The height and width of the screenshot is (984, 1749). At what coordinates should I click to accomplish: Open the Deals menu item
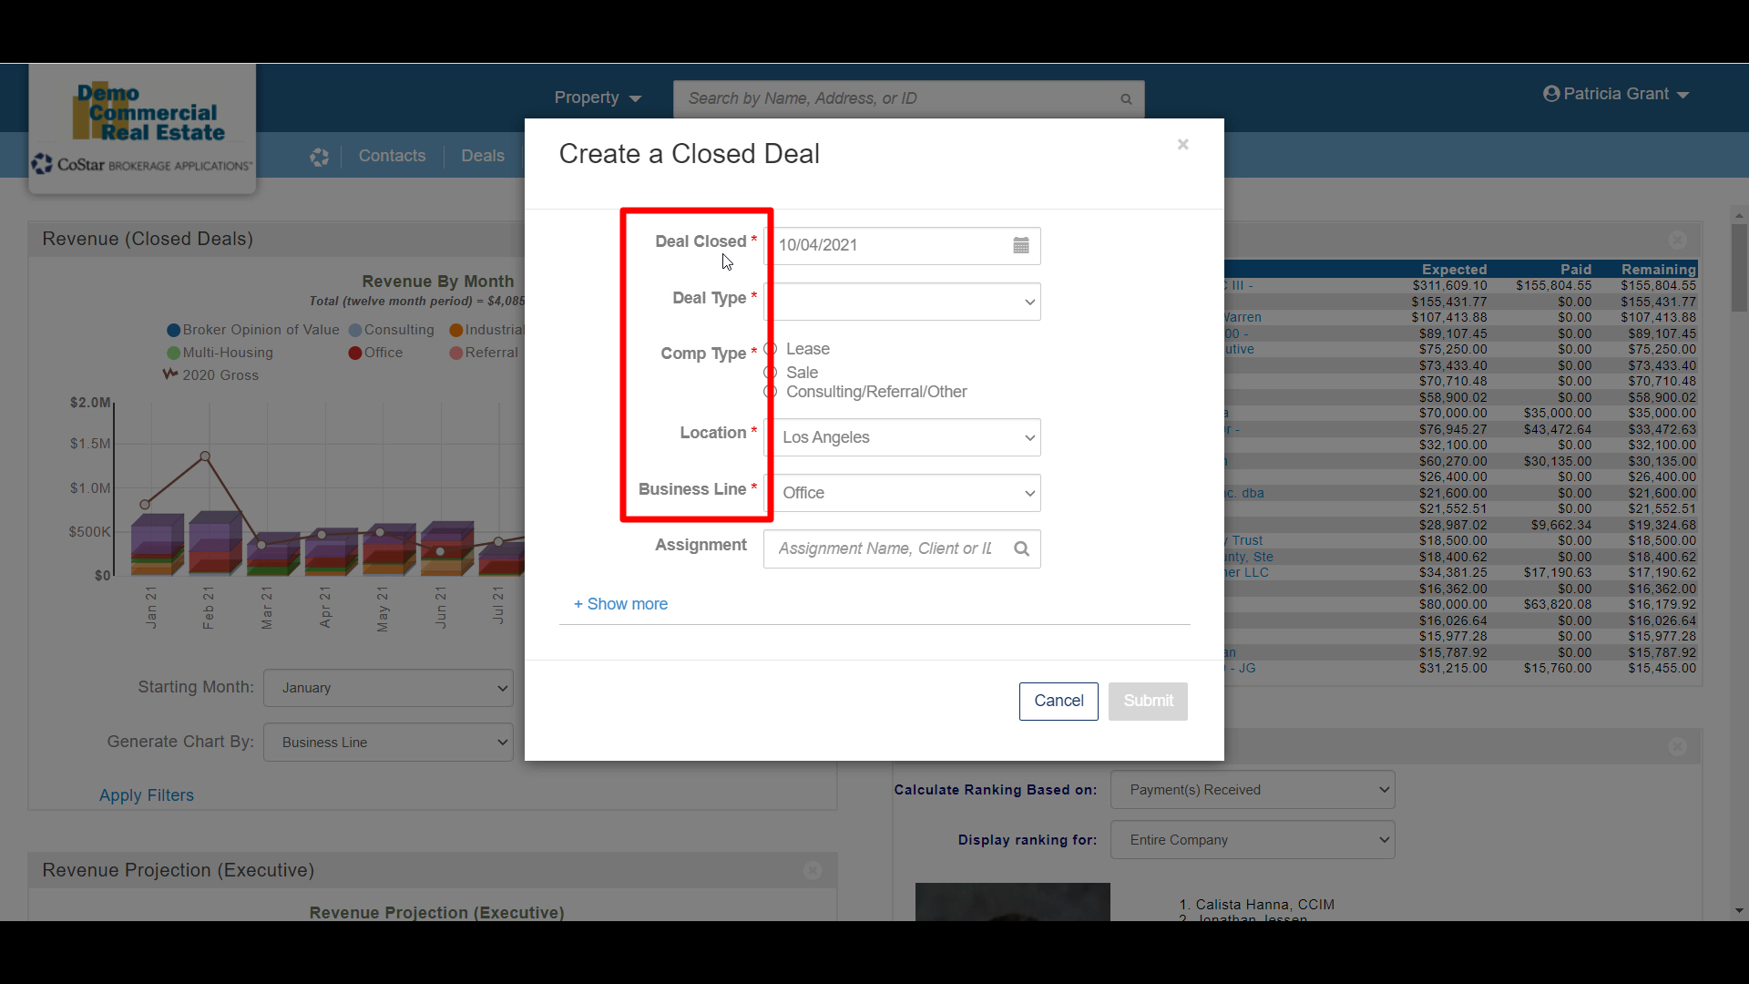coord(482,156)
